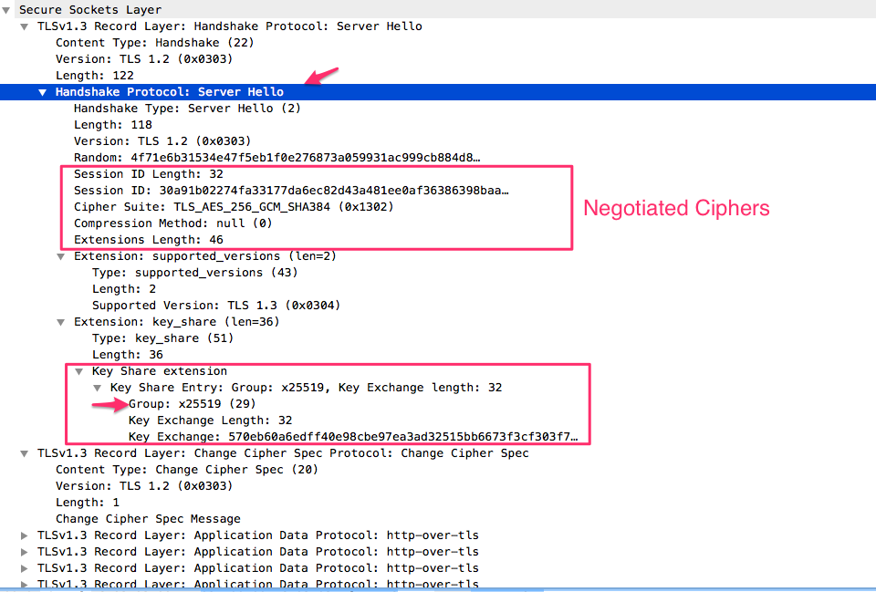Collapse the Server Hello Record Layer triangle
876x592 pixels.
(x=25, y=26)
